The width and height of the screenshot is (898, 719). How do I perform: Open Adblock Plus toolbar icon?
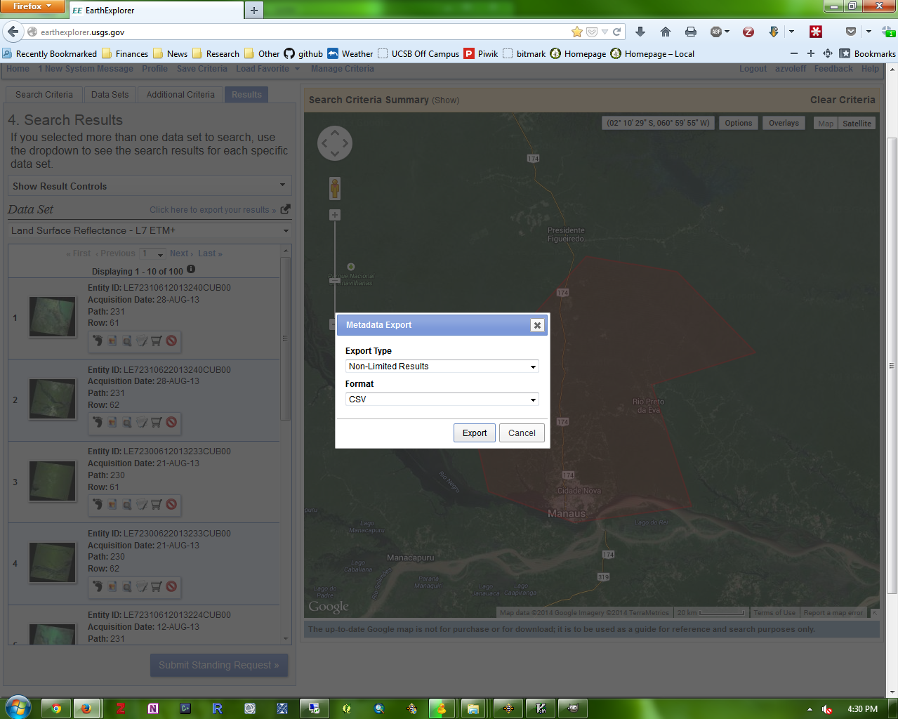pyautogui.click(x=716, y=32)
